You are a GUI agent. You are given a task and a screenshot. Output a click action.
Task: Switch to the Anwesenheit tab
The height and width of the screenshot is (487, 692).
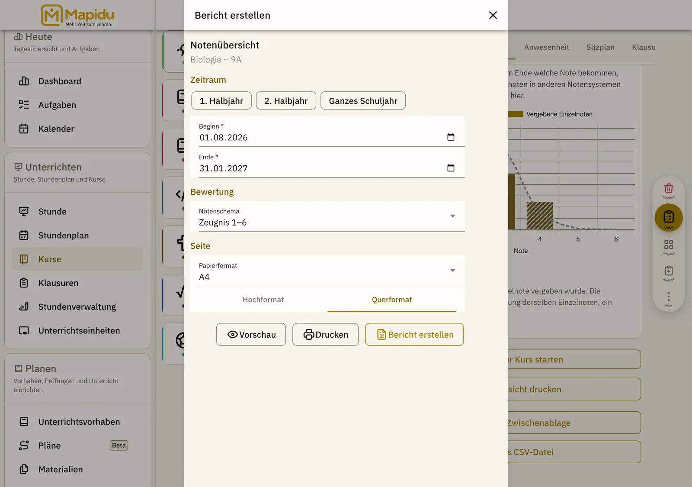tap(547, 48)
